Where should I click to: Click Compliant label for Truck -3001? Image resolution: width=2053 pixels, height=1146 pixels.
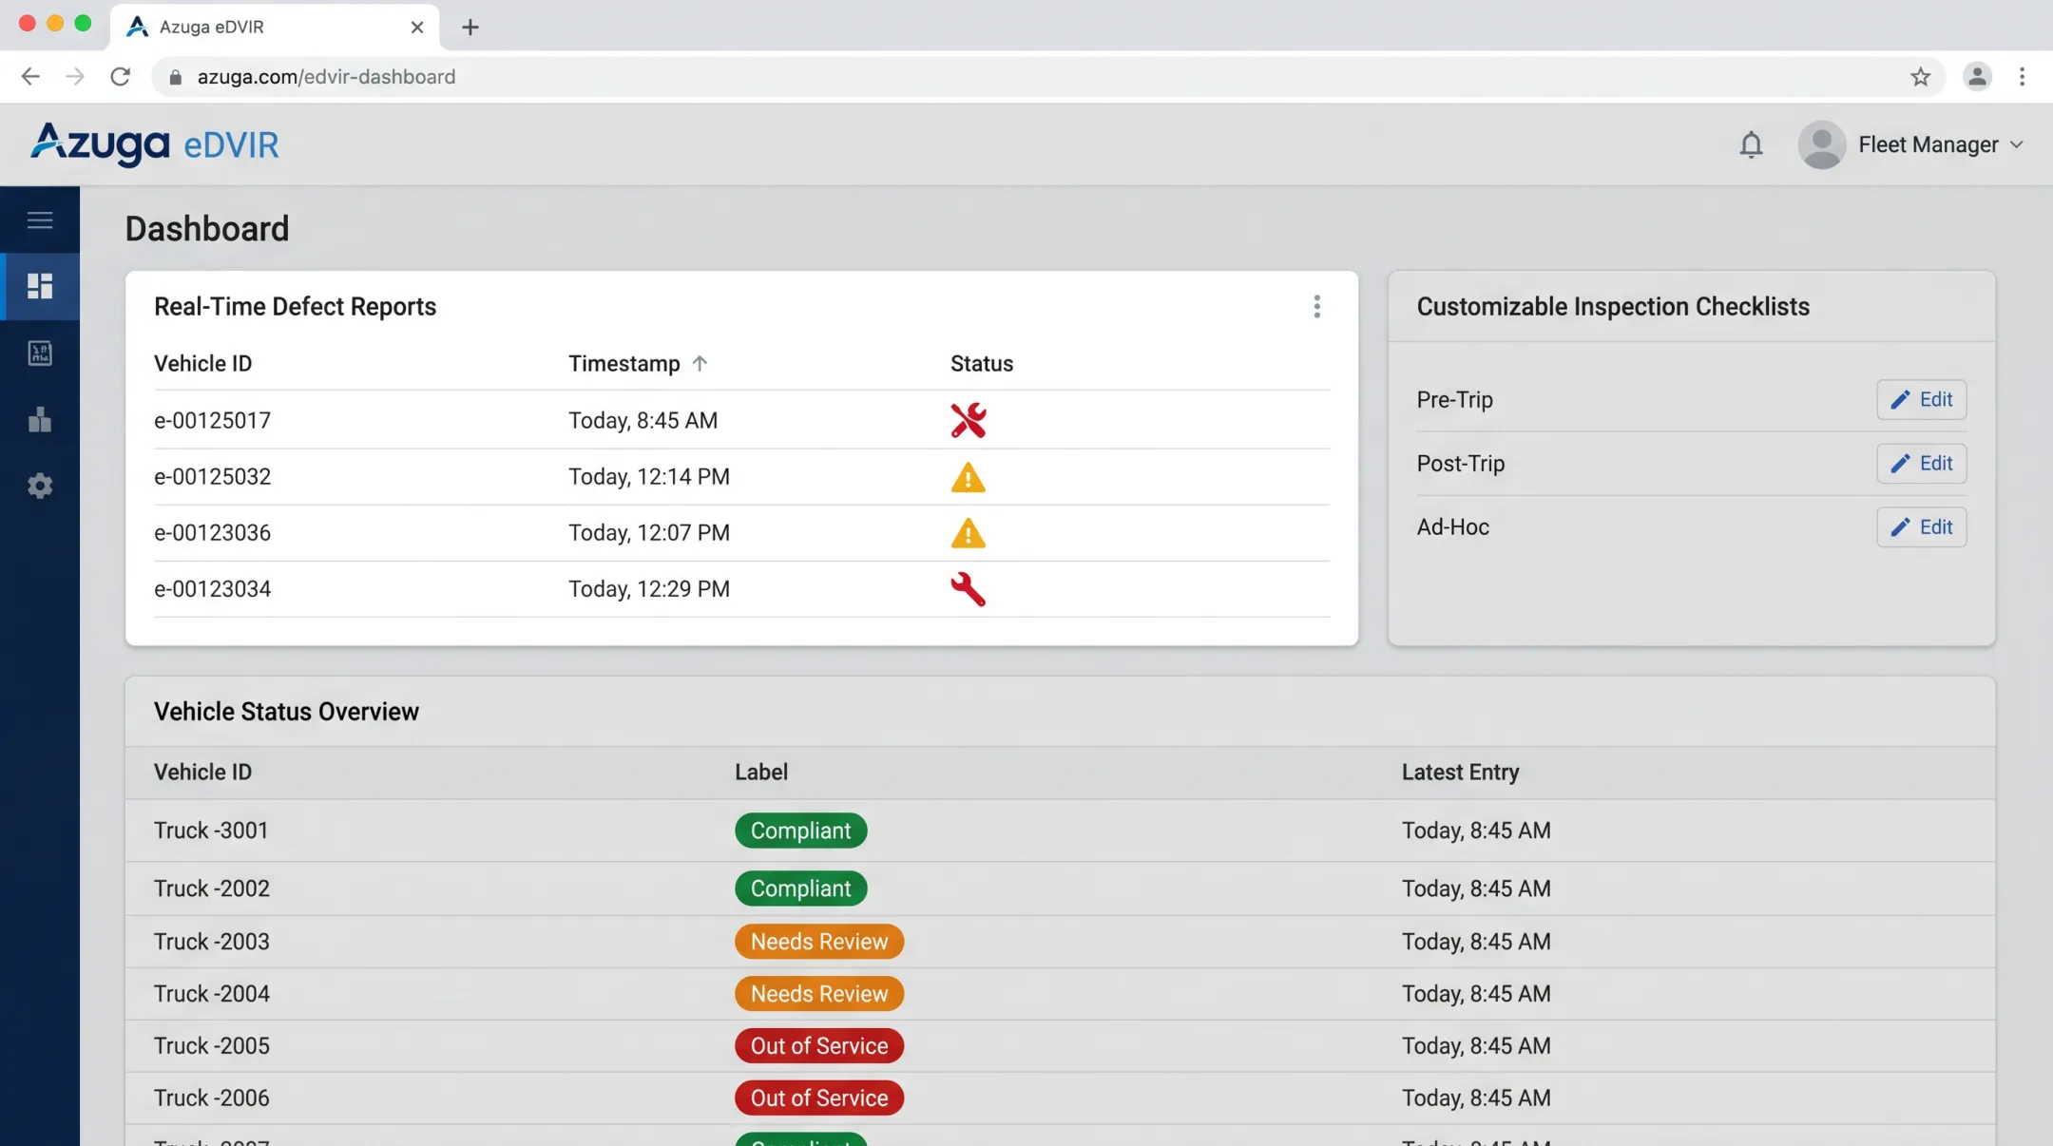[800, 831]
